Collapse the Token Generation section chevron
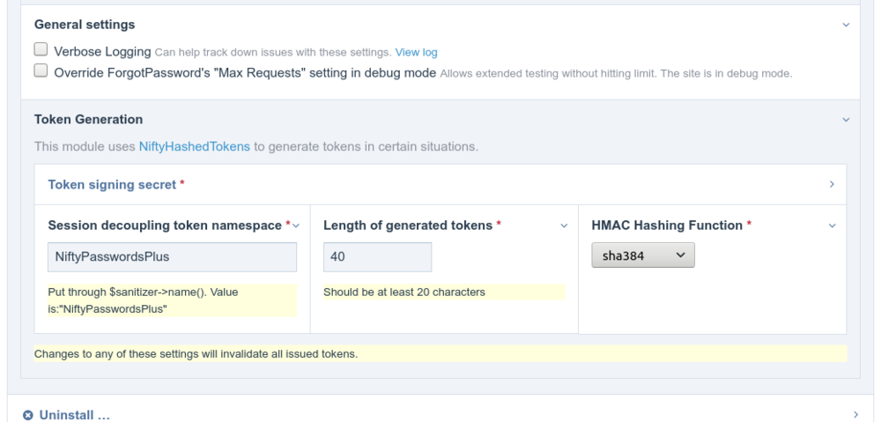Image resolution: width=881 pixels, height=422 pixels. [846, 120]
